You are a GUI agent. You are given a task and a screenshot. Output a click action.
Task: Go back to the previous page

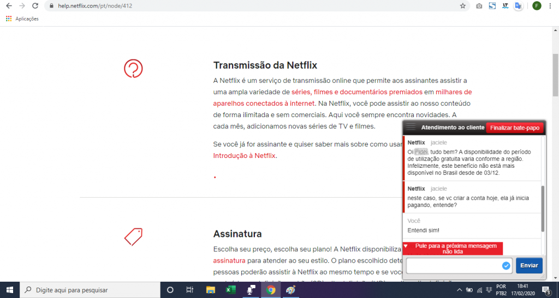9,5
